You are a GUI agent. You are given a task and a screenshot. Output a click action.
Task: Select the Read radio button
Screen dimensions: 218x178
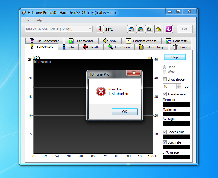164,67
